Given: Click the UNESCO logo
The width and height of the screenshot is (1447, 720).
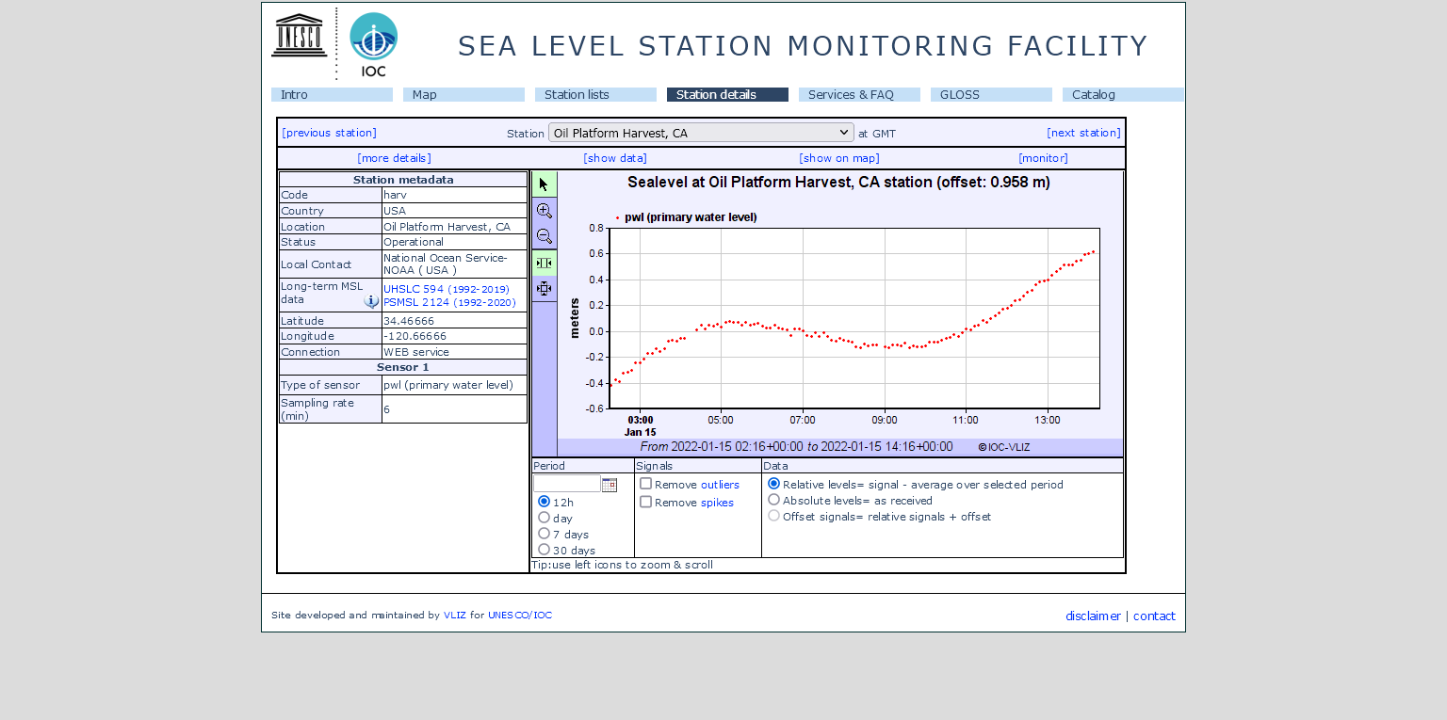Looking at the screenshot, I should 300,36.
